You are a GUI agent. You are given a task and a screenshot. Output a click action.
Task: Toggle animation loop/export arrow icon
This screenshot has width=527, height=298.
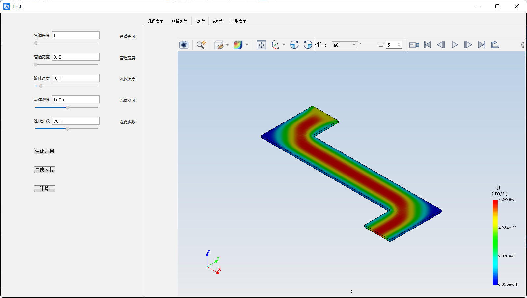point(495,45)
